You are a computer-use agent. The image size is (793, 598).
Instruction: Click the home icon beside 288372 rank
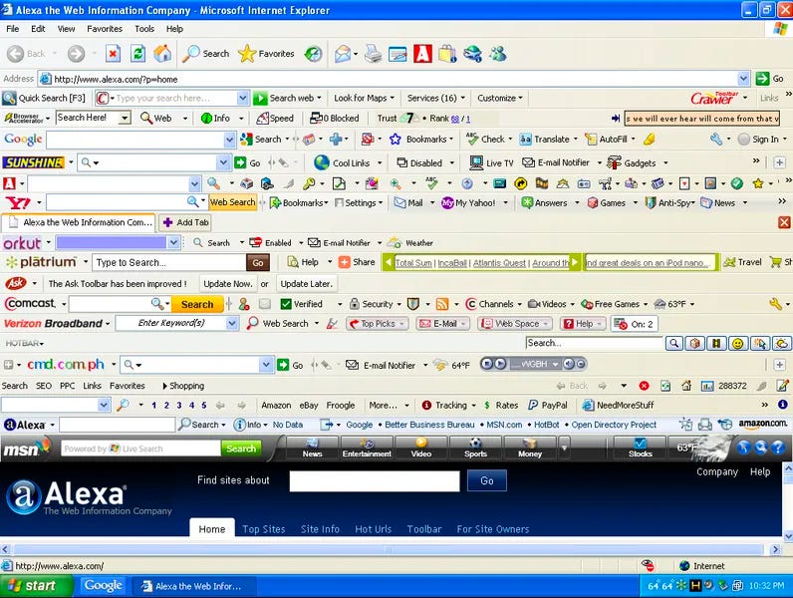pyautogui.click(x=686, y=386)
